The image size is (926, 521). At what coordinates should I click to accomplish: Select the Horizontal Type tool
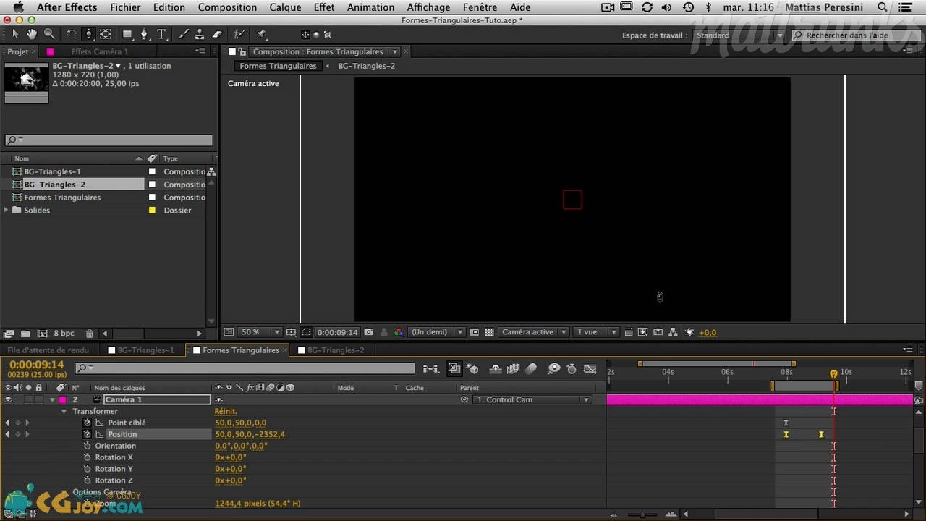point(161,34)
